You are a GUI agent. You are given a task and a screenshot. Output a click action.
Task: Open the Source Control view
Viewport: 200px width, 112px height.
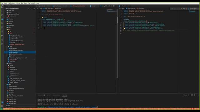point(2,15)
